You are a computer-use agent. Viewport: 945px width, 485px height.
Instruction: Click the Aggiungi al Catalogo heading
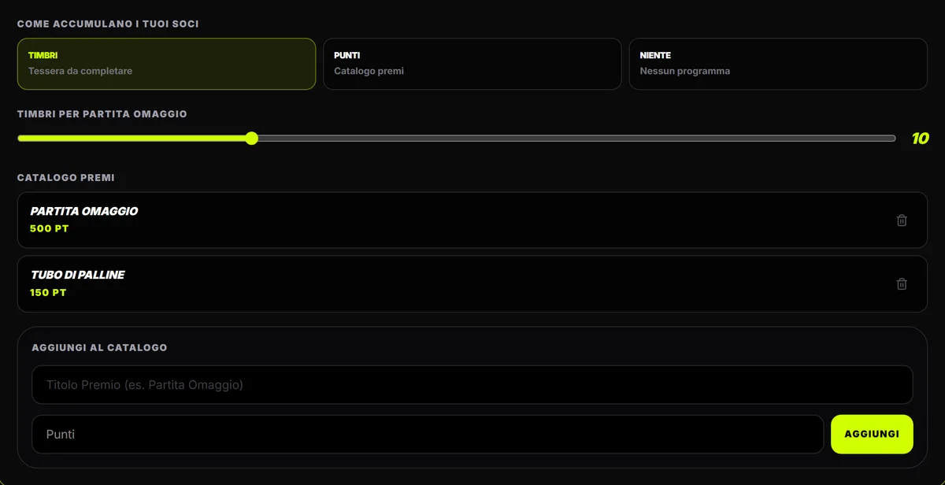coord(99,347)
